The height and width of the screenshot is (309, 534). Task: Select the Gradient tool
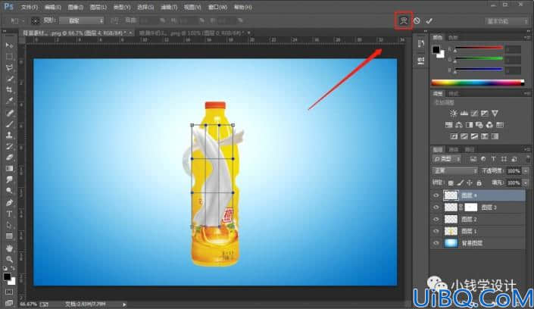point(9,169)
